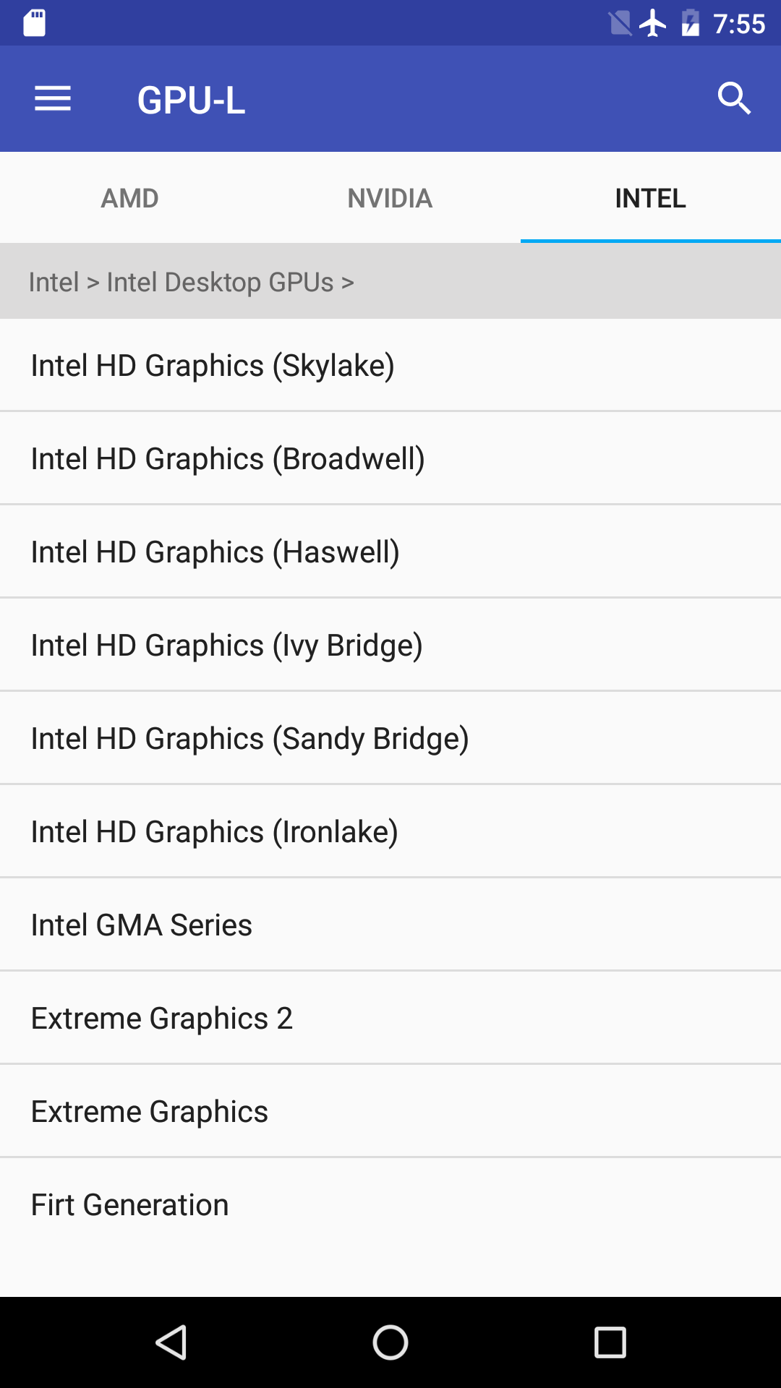The height and width of the screenshot is (1388, 781).
Task: Tap the battery status icon
Action: 691,22
